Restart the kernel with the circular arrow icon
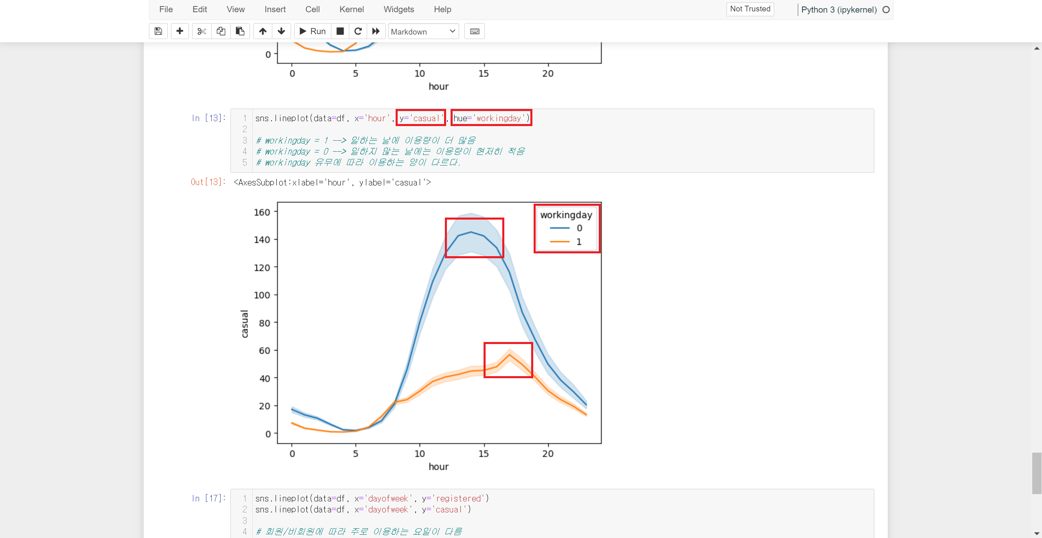The width and height of the screenshot is (1042, 538). click(x=358, y=31)
